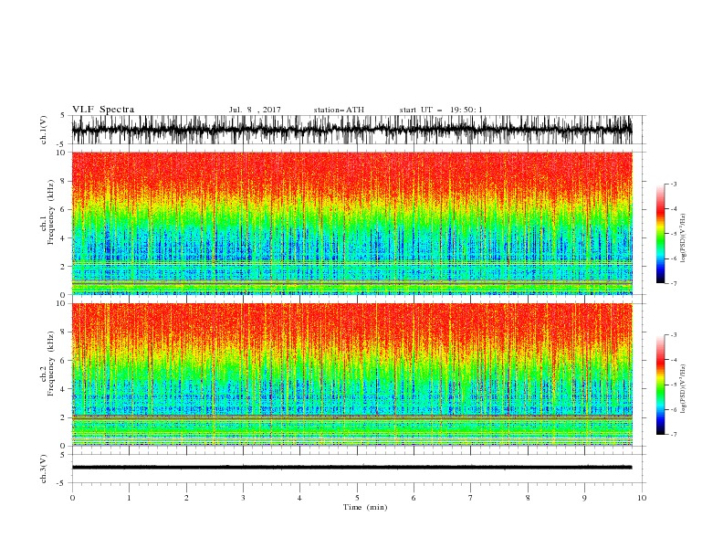Click the ch.1 spectrogram's top color scale bar
This screenshot has width=723, height=559.
[x=660, y=234]
